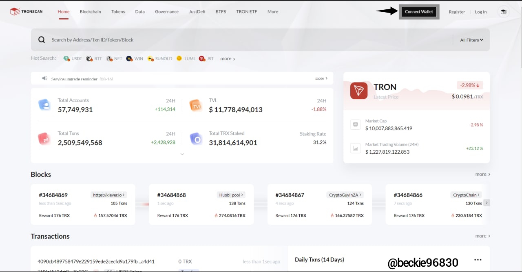Open the Huobi_pool producer link
Image resolution: width=522 pixels, height=272 pixels.
230,195
